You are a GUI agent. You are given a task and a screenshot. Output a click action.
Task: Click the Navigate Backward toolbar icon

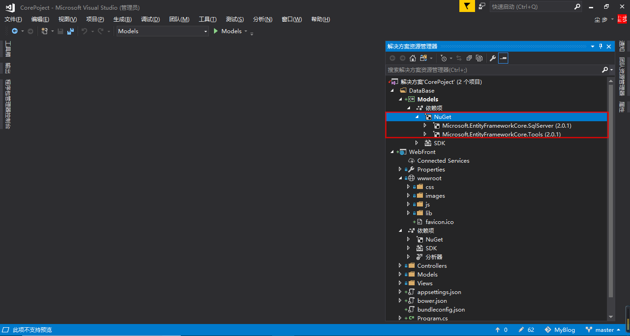click(x=15, y=31)
